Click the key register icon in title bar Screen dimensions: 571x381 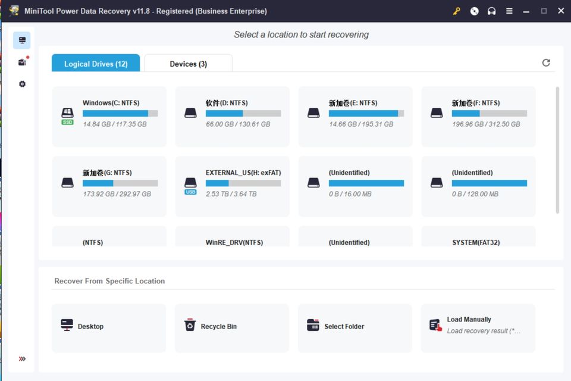point(457,11)
